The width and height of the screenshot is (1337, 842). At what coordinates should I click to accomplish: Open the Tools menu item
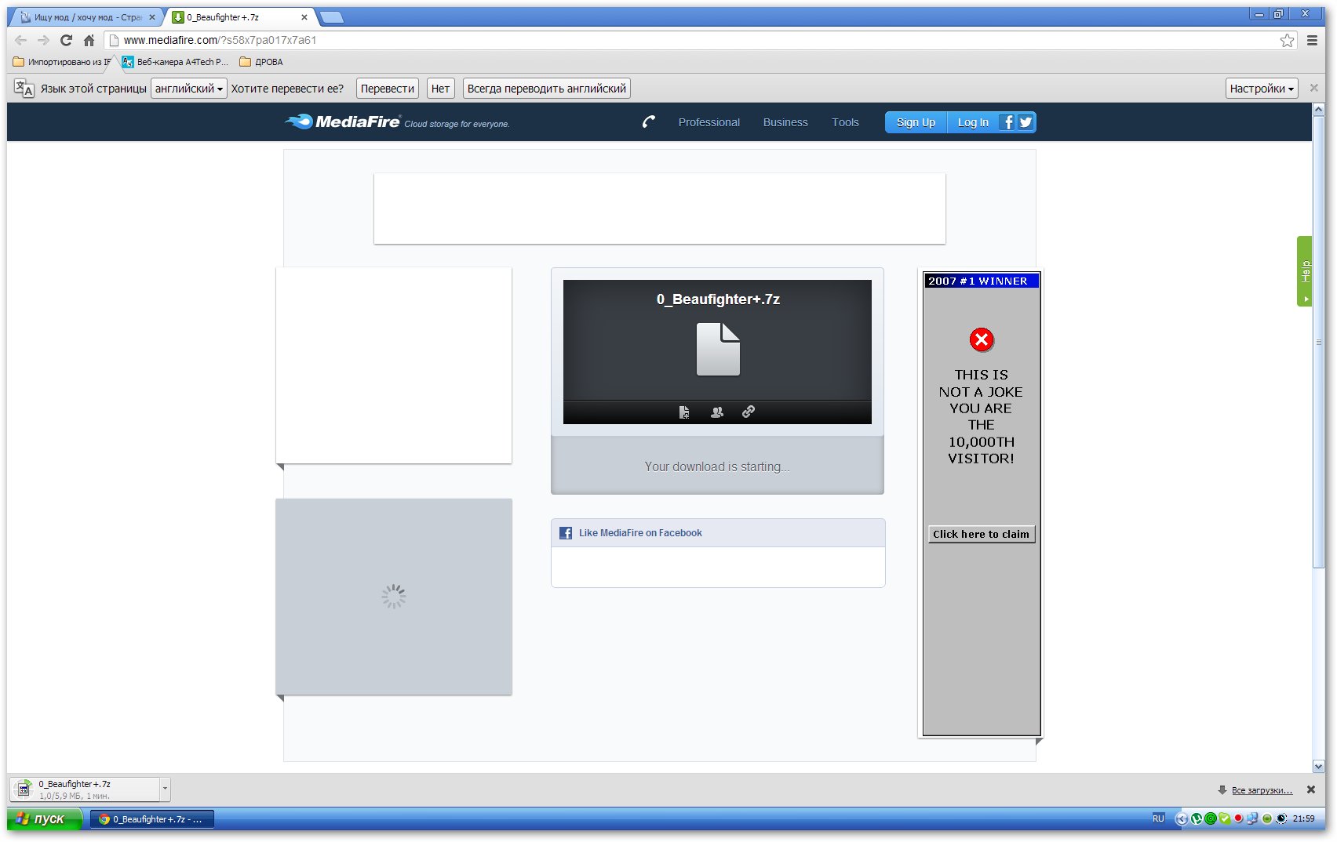(845, 122)
